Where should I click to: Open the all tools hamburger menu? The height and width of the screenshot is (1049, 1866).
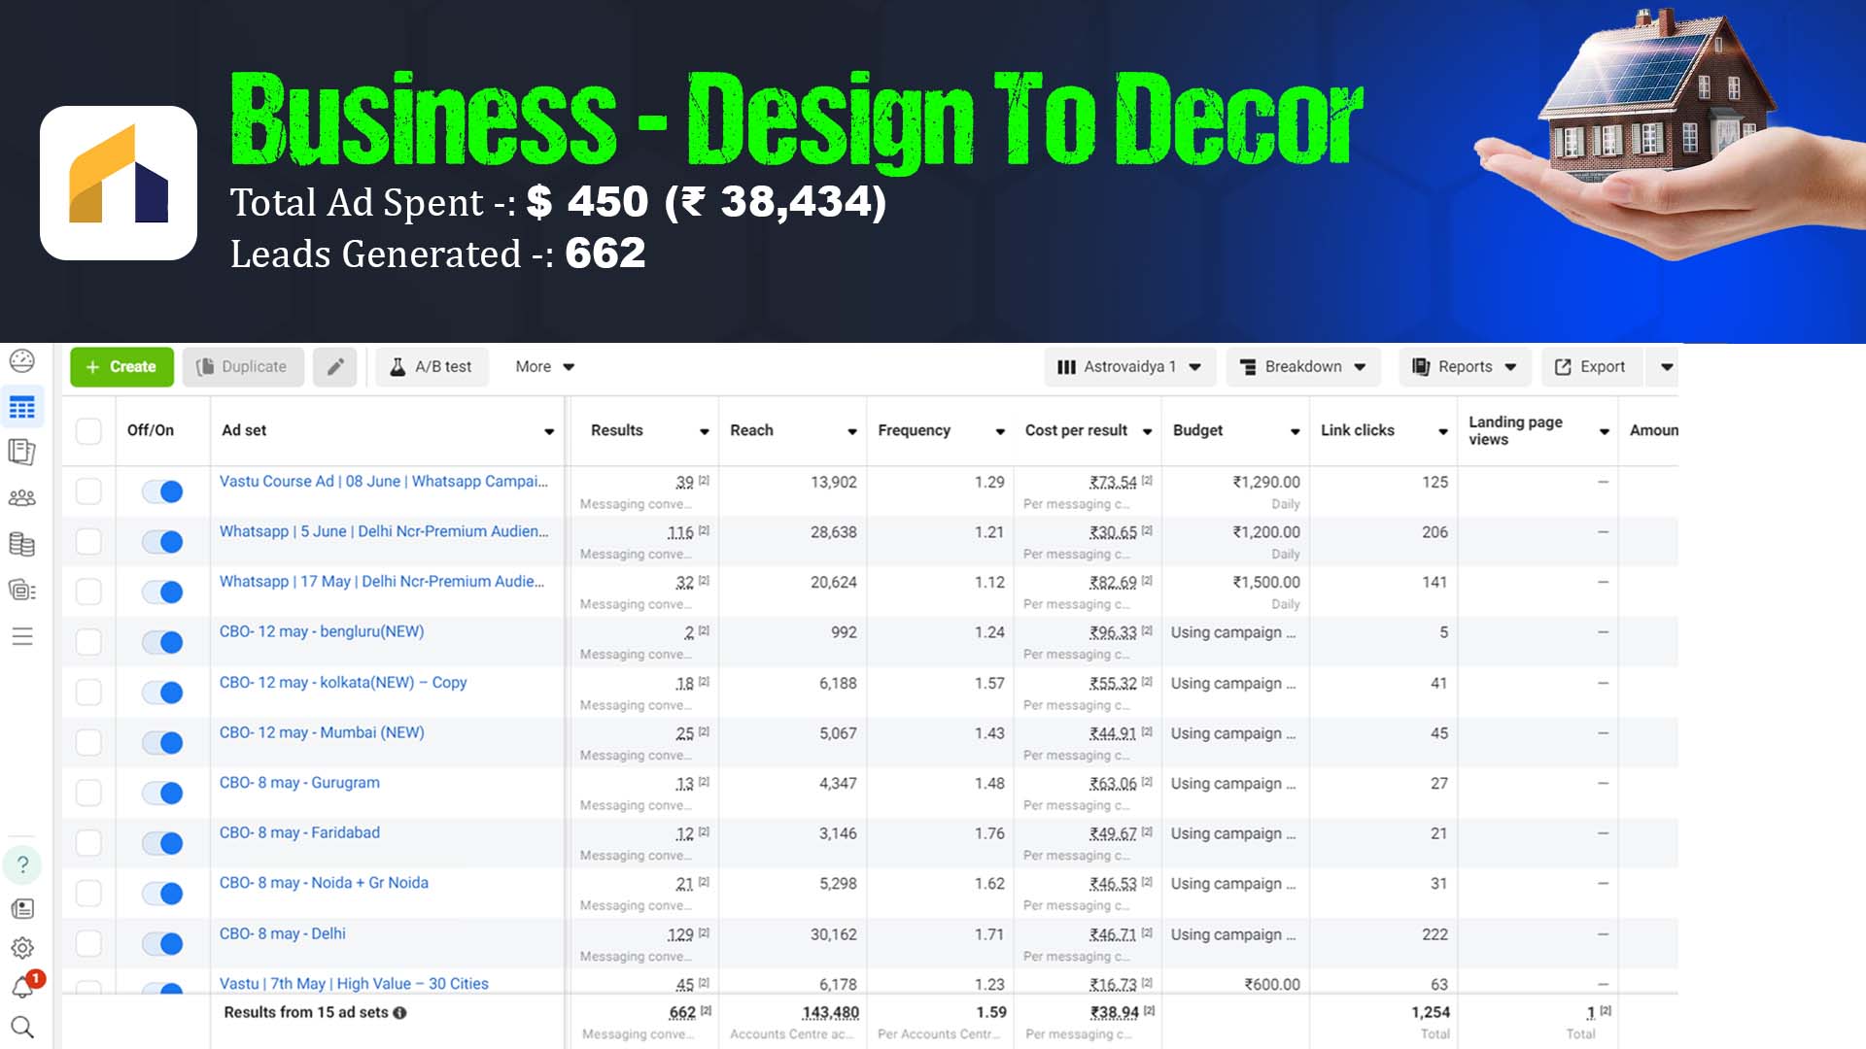point(22,636)
